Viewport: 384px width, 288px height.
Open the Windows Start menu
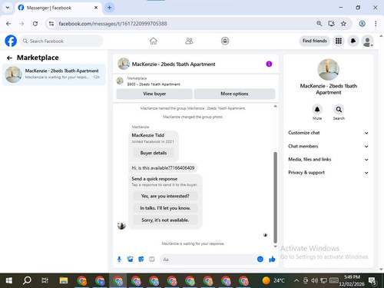pyautogui.click(x=9, y=280)
